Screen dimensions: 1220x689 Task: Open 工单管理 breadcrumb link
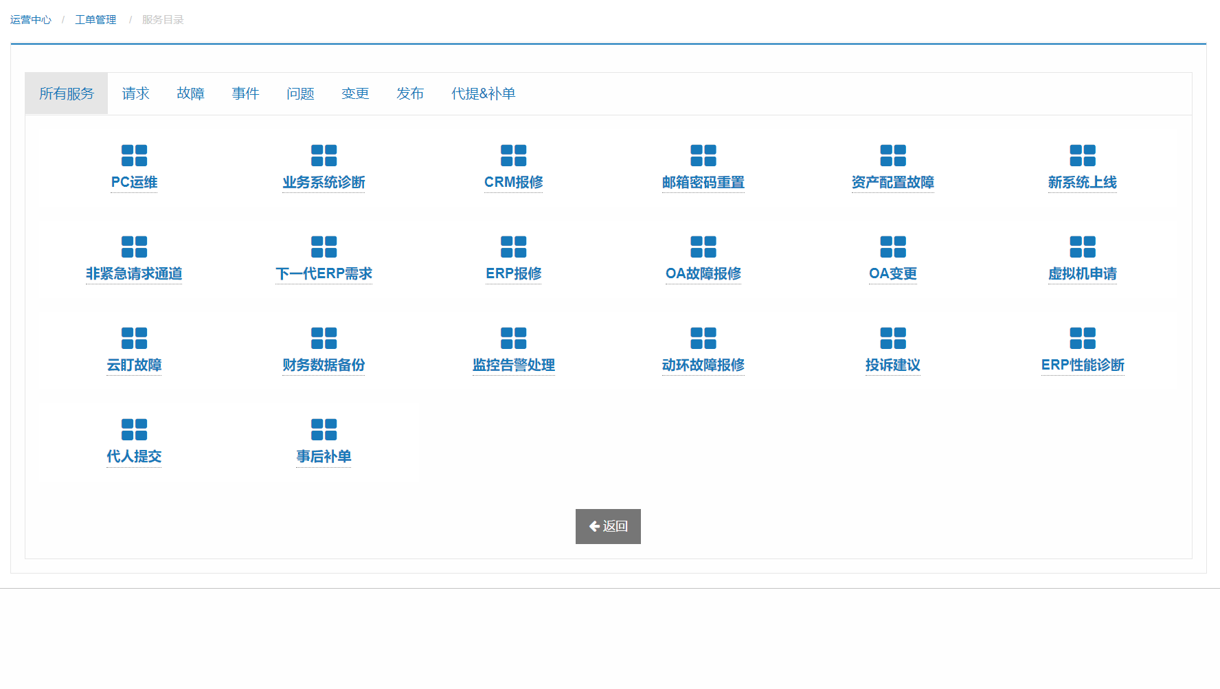click(95, 20)
